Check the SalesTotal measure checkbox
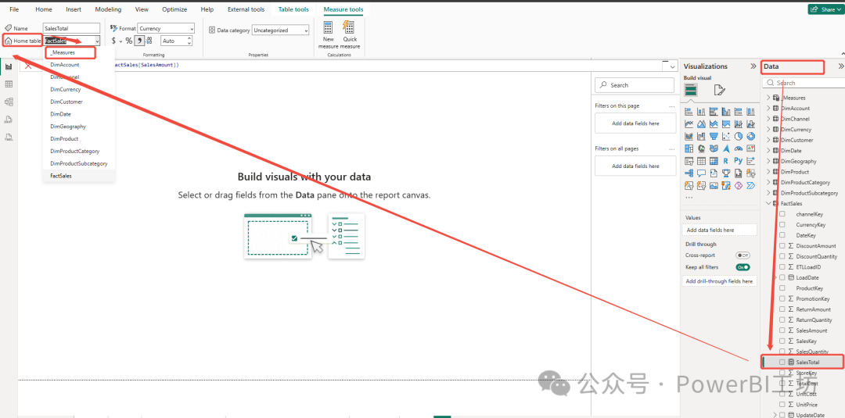 (x=782, y=362)
